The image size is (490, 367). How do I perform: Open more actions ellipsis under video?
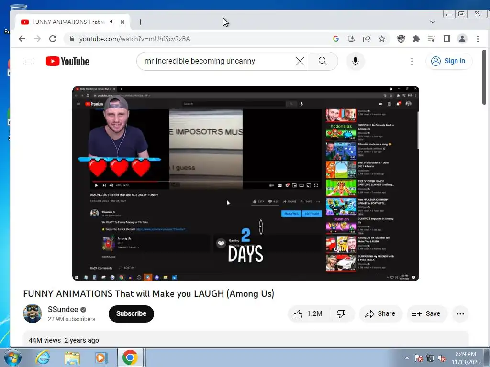pos(460,314)
